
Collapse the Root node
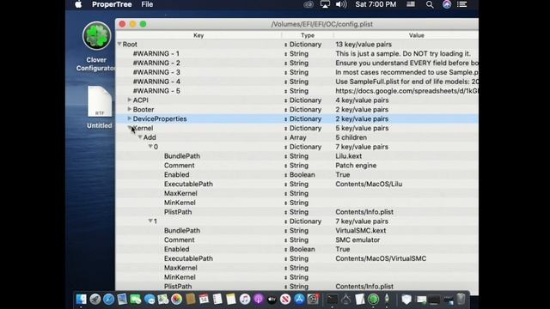point(119,44)
